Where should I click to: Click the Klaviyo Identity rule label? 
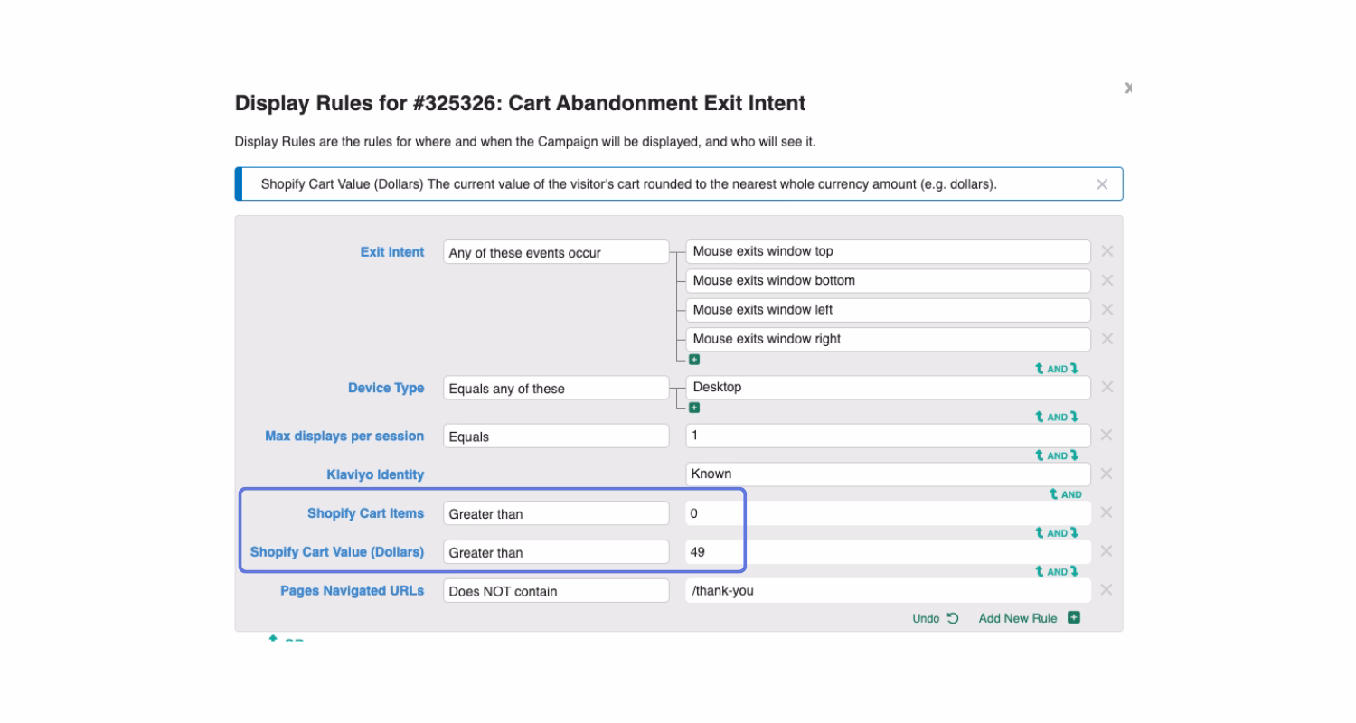(x=375, y=474)
